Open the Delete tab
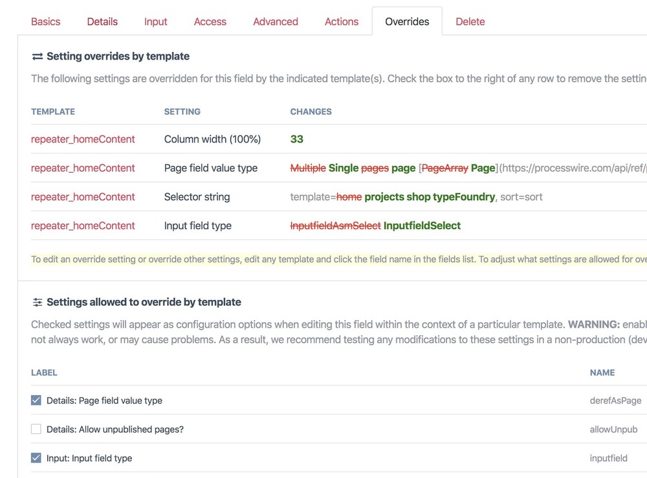Screen dimensions: 647x478 470,21
